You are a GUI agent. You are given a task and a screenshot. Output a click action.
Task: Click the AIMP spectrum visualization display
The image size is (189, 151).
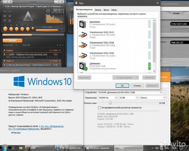[54, 18]
